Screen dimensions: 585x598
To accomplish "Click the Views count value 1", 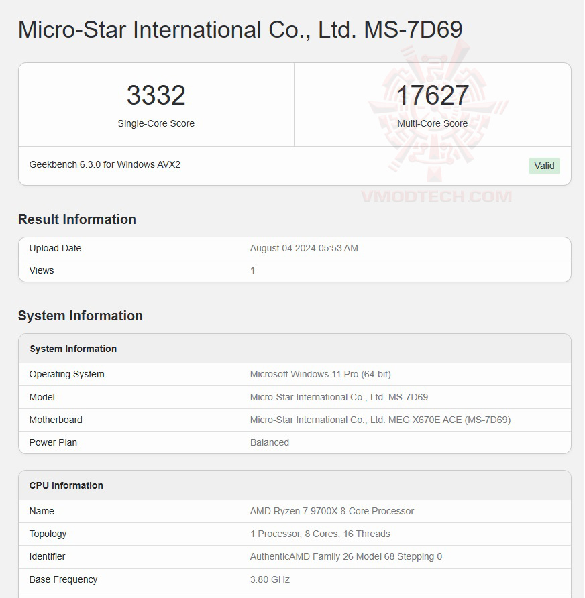I will [253, 270].
